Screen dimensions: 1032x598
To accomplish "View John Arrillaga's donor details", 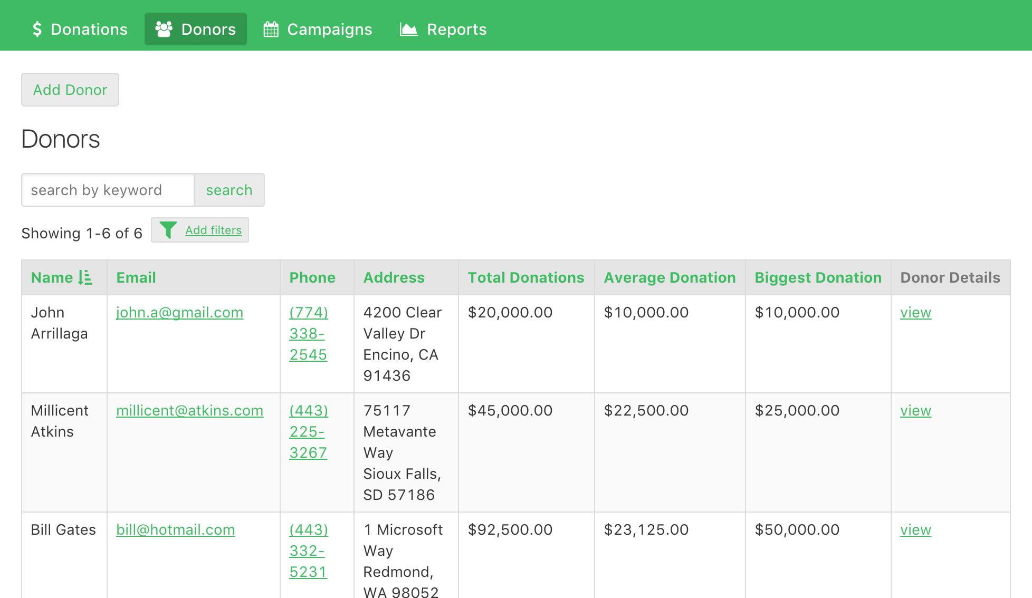I will click(915, 312).
